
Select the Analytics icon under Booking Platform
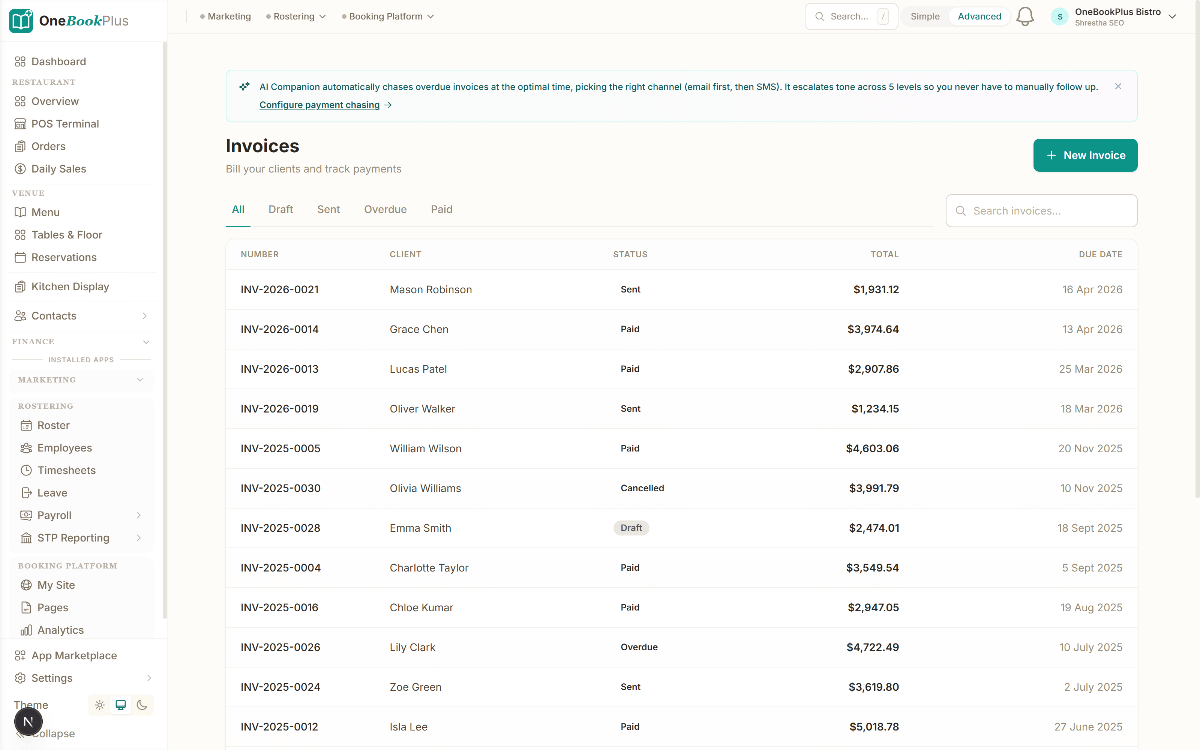pos(26,630)
